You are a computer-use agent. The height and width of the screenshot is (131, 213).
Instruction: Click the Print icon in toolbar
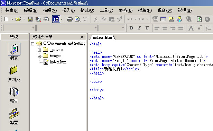pos(70,19)
